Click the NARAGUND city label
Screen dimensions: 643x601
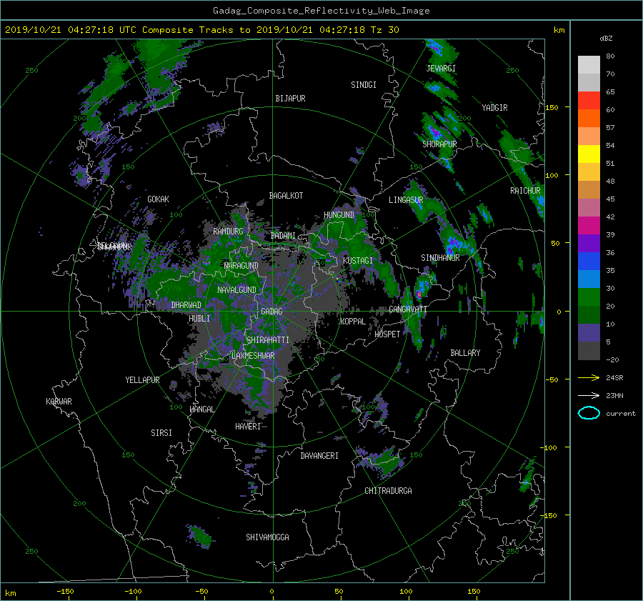pyautogui.click(x=241, y=266)
